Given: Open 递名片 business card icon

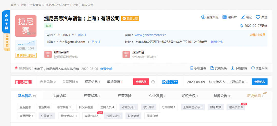Looking at the screenshot, I should [224, 17].
